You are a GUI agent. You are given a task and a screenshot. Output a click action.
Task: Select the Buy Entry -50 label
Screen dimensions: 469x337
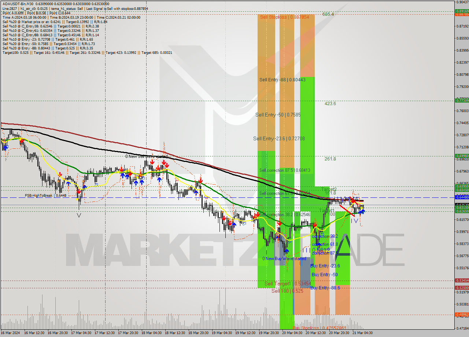pyautogui.click(x=325, y=275)
